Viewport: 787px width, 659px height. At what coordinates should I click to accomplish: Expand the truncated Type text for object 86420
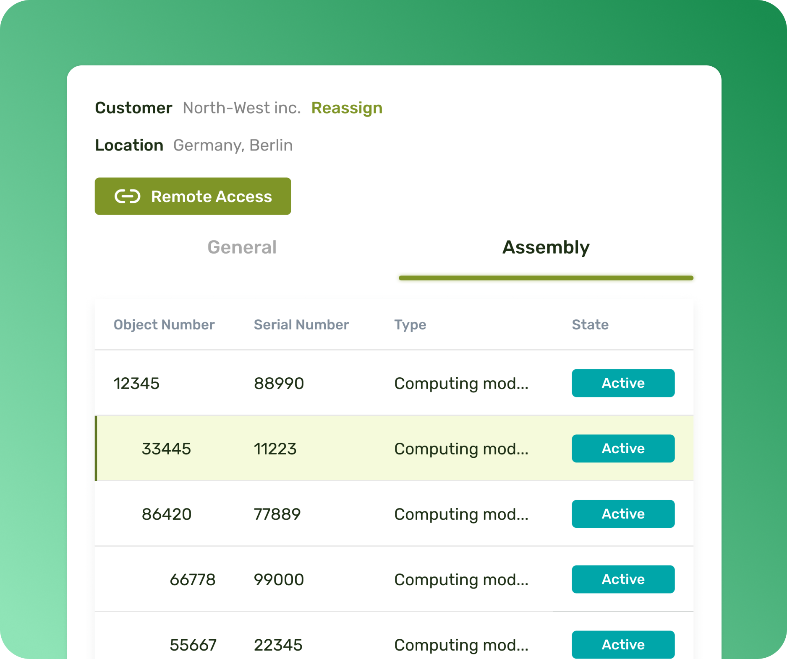(x=461, y=514)
